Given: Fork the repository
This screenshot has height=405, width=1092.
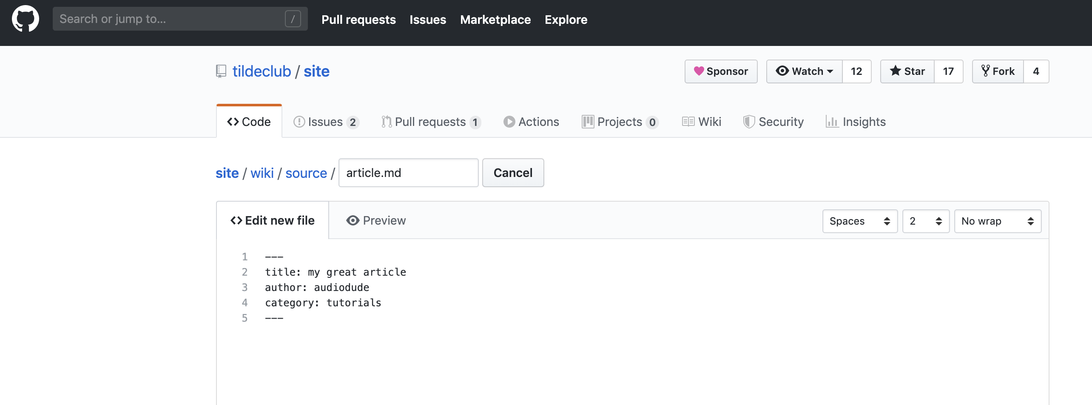Looking at the screenshot, I should [x=998, y=71].
